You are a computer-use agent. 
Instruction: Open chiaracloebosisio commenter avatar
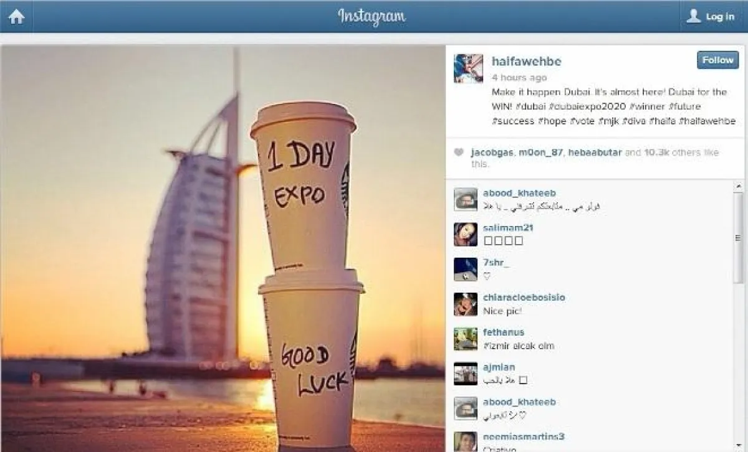pos(466,304)
